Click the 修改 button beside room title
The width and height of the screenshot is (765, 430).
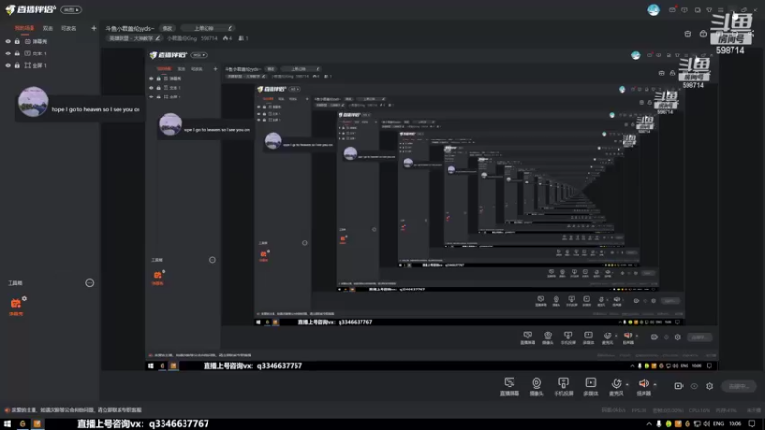point(167,28)
